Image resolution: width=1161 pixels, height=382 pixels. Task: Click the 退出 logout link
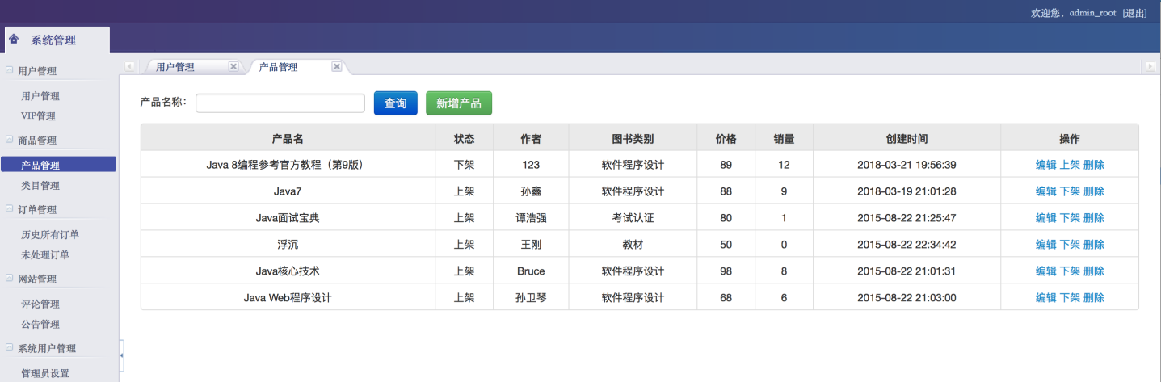tap(1134, 13)
